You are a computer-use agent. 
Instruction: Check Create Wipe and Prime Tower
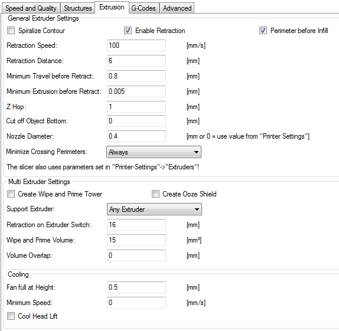pyautogui.click(x=11, y=194)
